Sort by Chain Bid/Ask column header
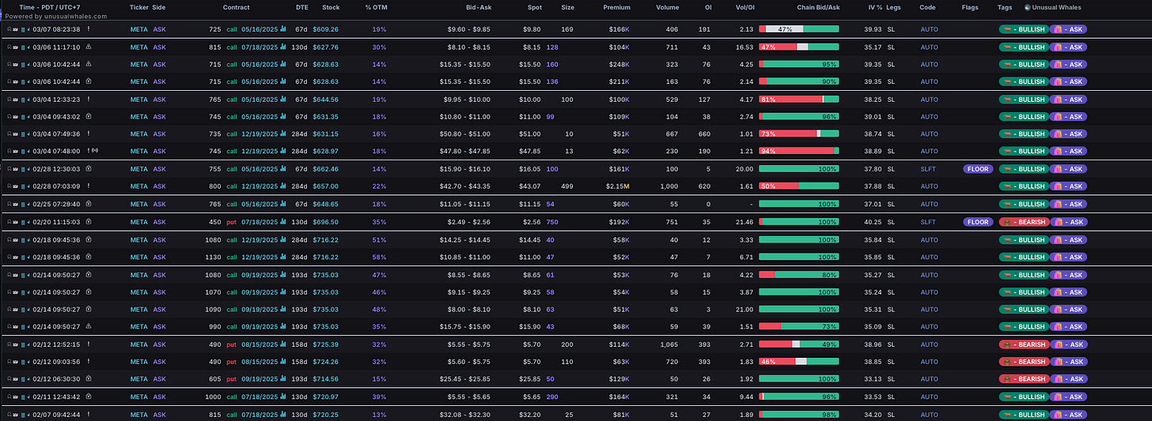 (817, 7)
